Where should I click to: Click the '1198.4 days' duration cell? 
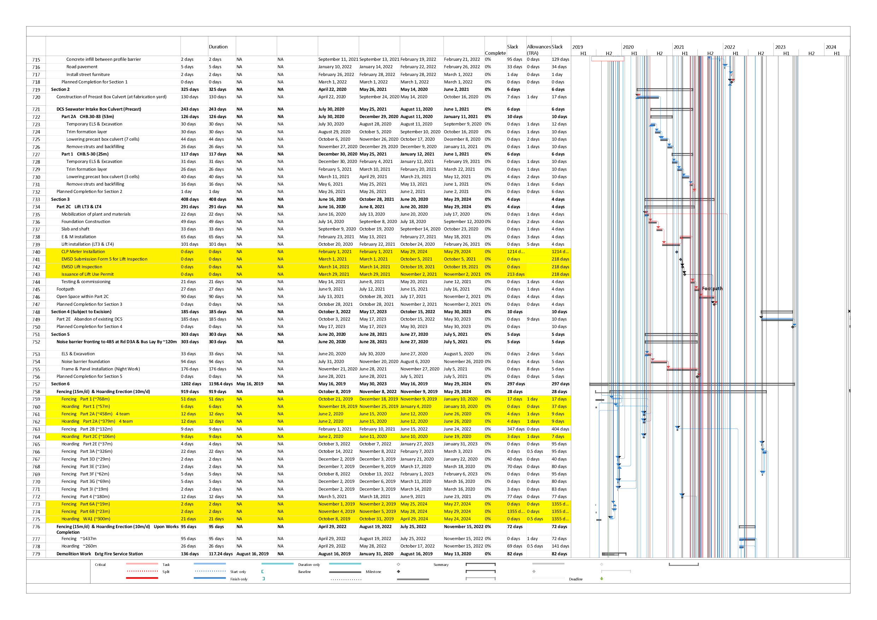tap(220, 384)
